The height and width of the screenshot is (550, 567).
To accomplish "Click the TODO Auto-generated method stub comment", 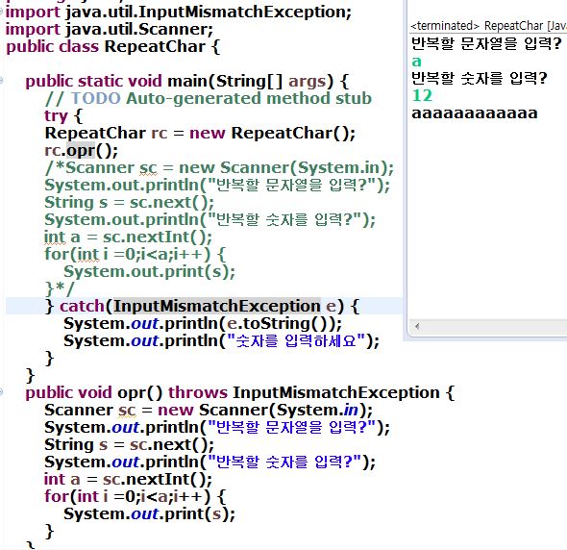I will [209, 98].
